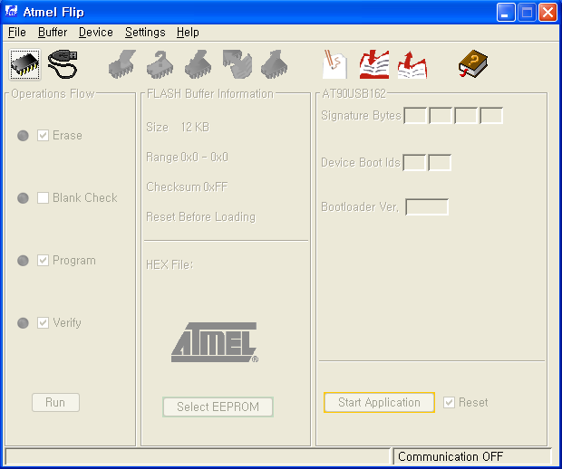Click the Load HEX File book icon
This screenshot has width=562, height=469.
coord(374,64)
